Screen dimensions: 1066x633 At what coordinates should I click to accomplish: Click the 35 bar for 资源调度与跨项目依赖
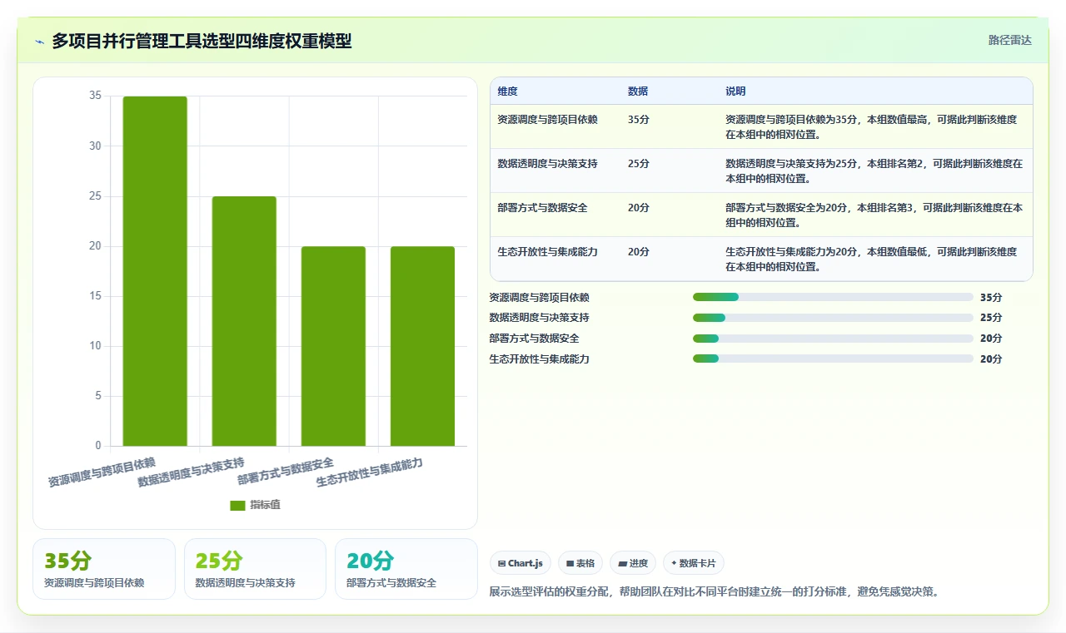click(x=155, y=271)
